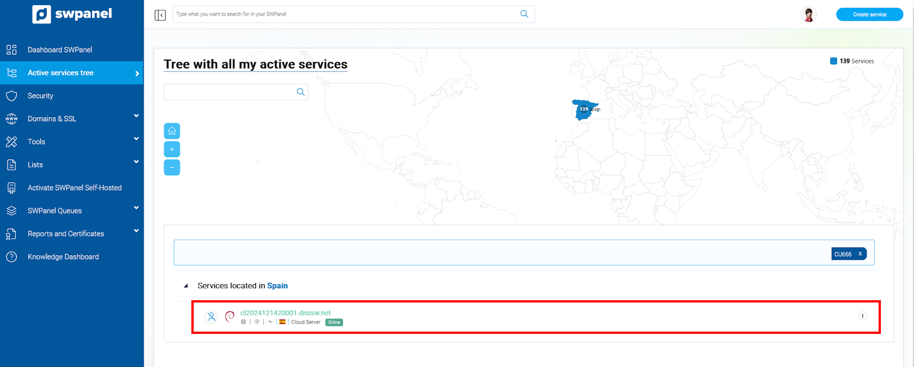Reset the map with the home button
The height and width of the screenshot is (367, 914).
point(172,131)
